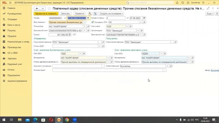Click the Номер по банку field

coord(116,18)
